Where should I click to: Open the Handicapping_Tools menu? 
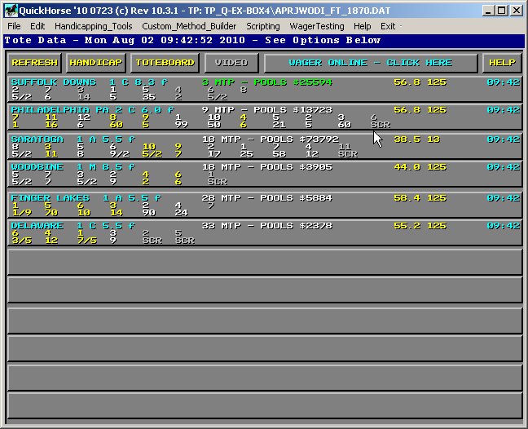coord(93,26)
